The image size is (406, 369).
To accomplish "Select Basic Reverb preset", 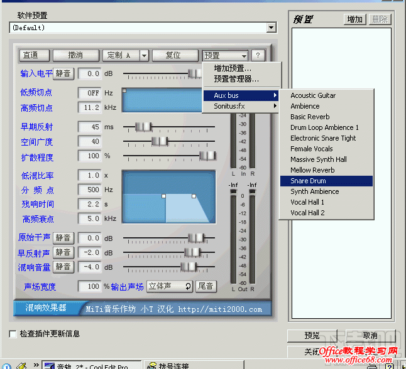I will click(326, 117).
